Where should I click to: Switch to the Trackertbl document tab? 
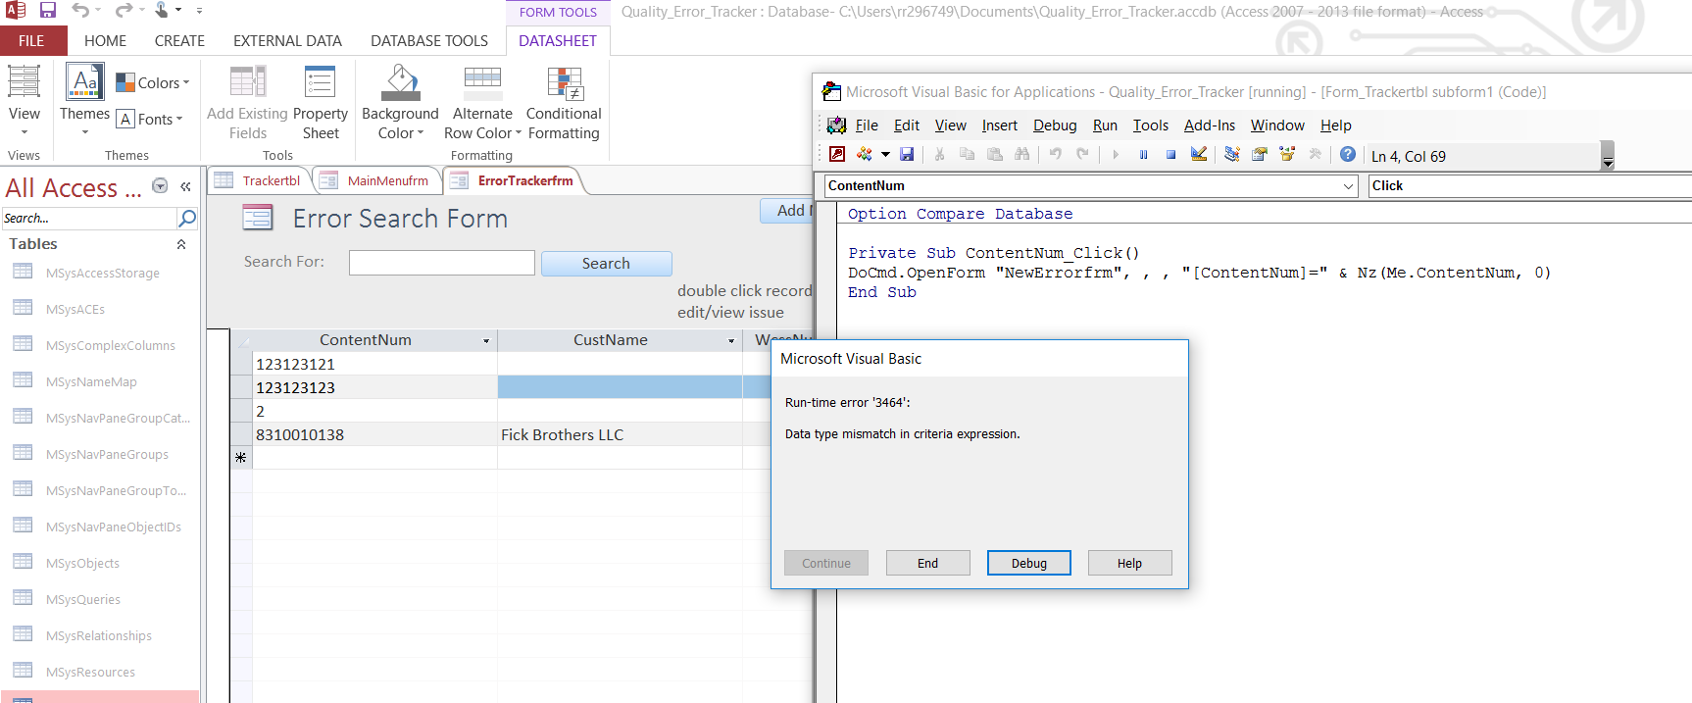point(260,180)
